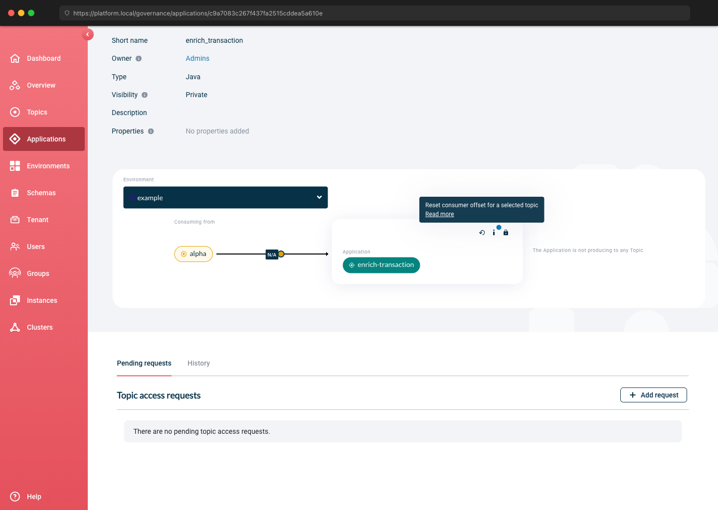Open the Admins owner link
Viewport: 718px width, 510px height.
(197, 58)
